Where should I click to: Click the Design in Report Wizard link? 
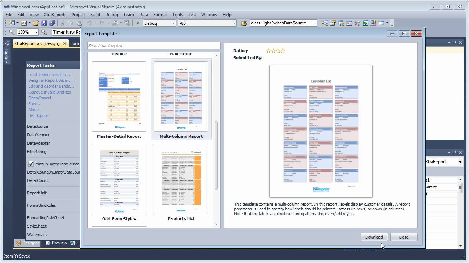(x=51, y=80)
